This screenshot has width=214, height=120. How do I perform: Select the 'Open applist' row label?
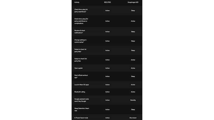pos(78,68)
